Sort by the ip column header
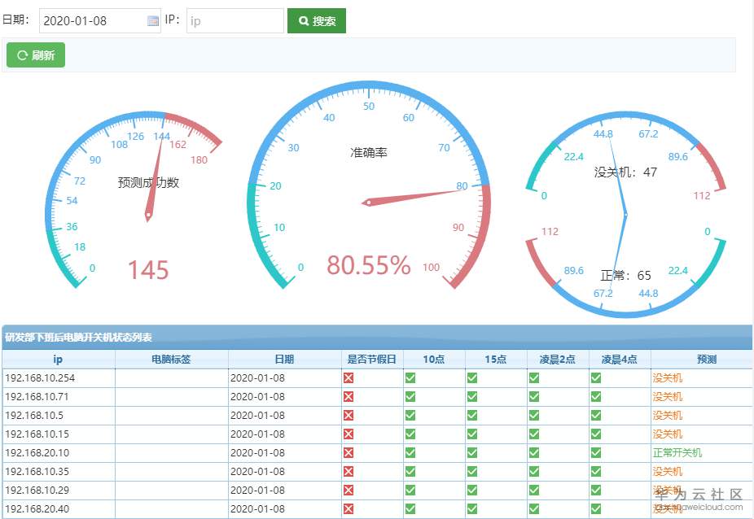754x519 pixels. 58,359
